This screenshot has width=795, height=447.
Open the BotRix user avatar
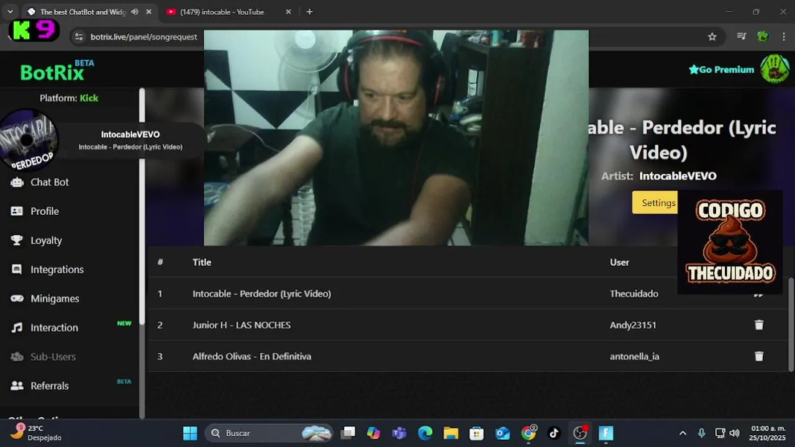pos(775,69)
